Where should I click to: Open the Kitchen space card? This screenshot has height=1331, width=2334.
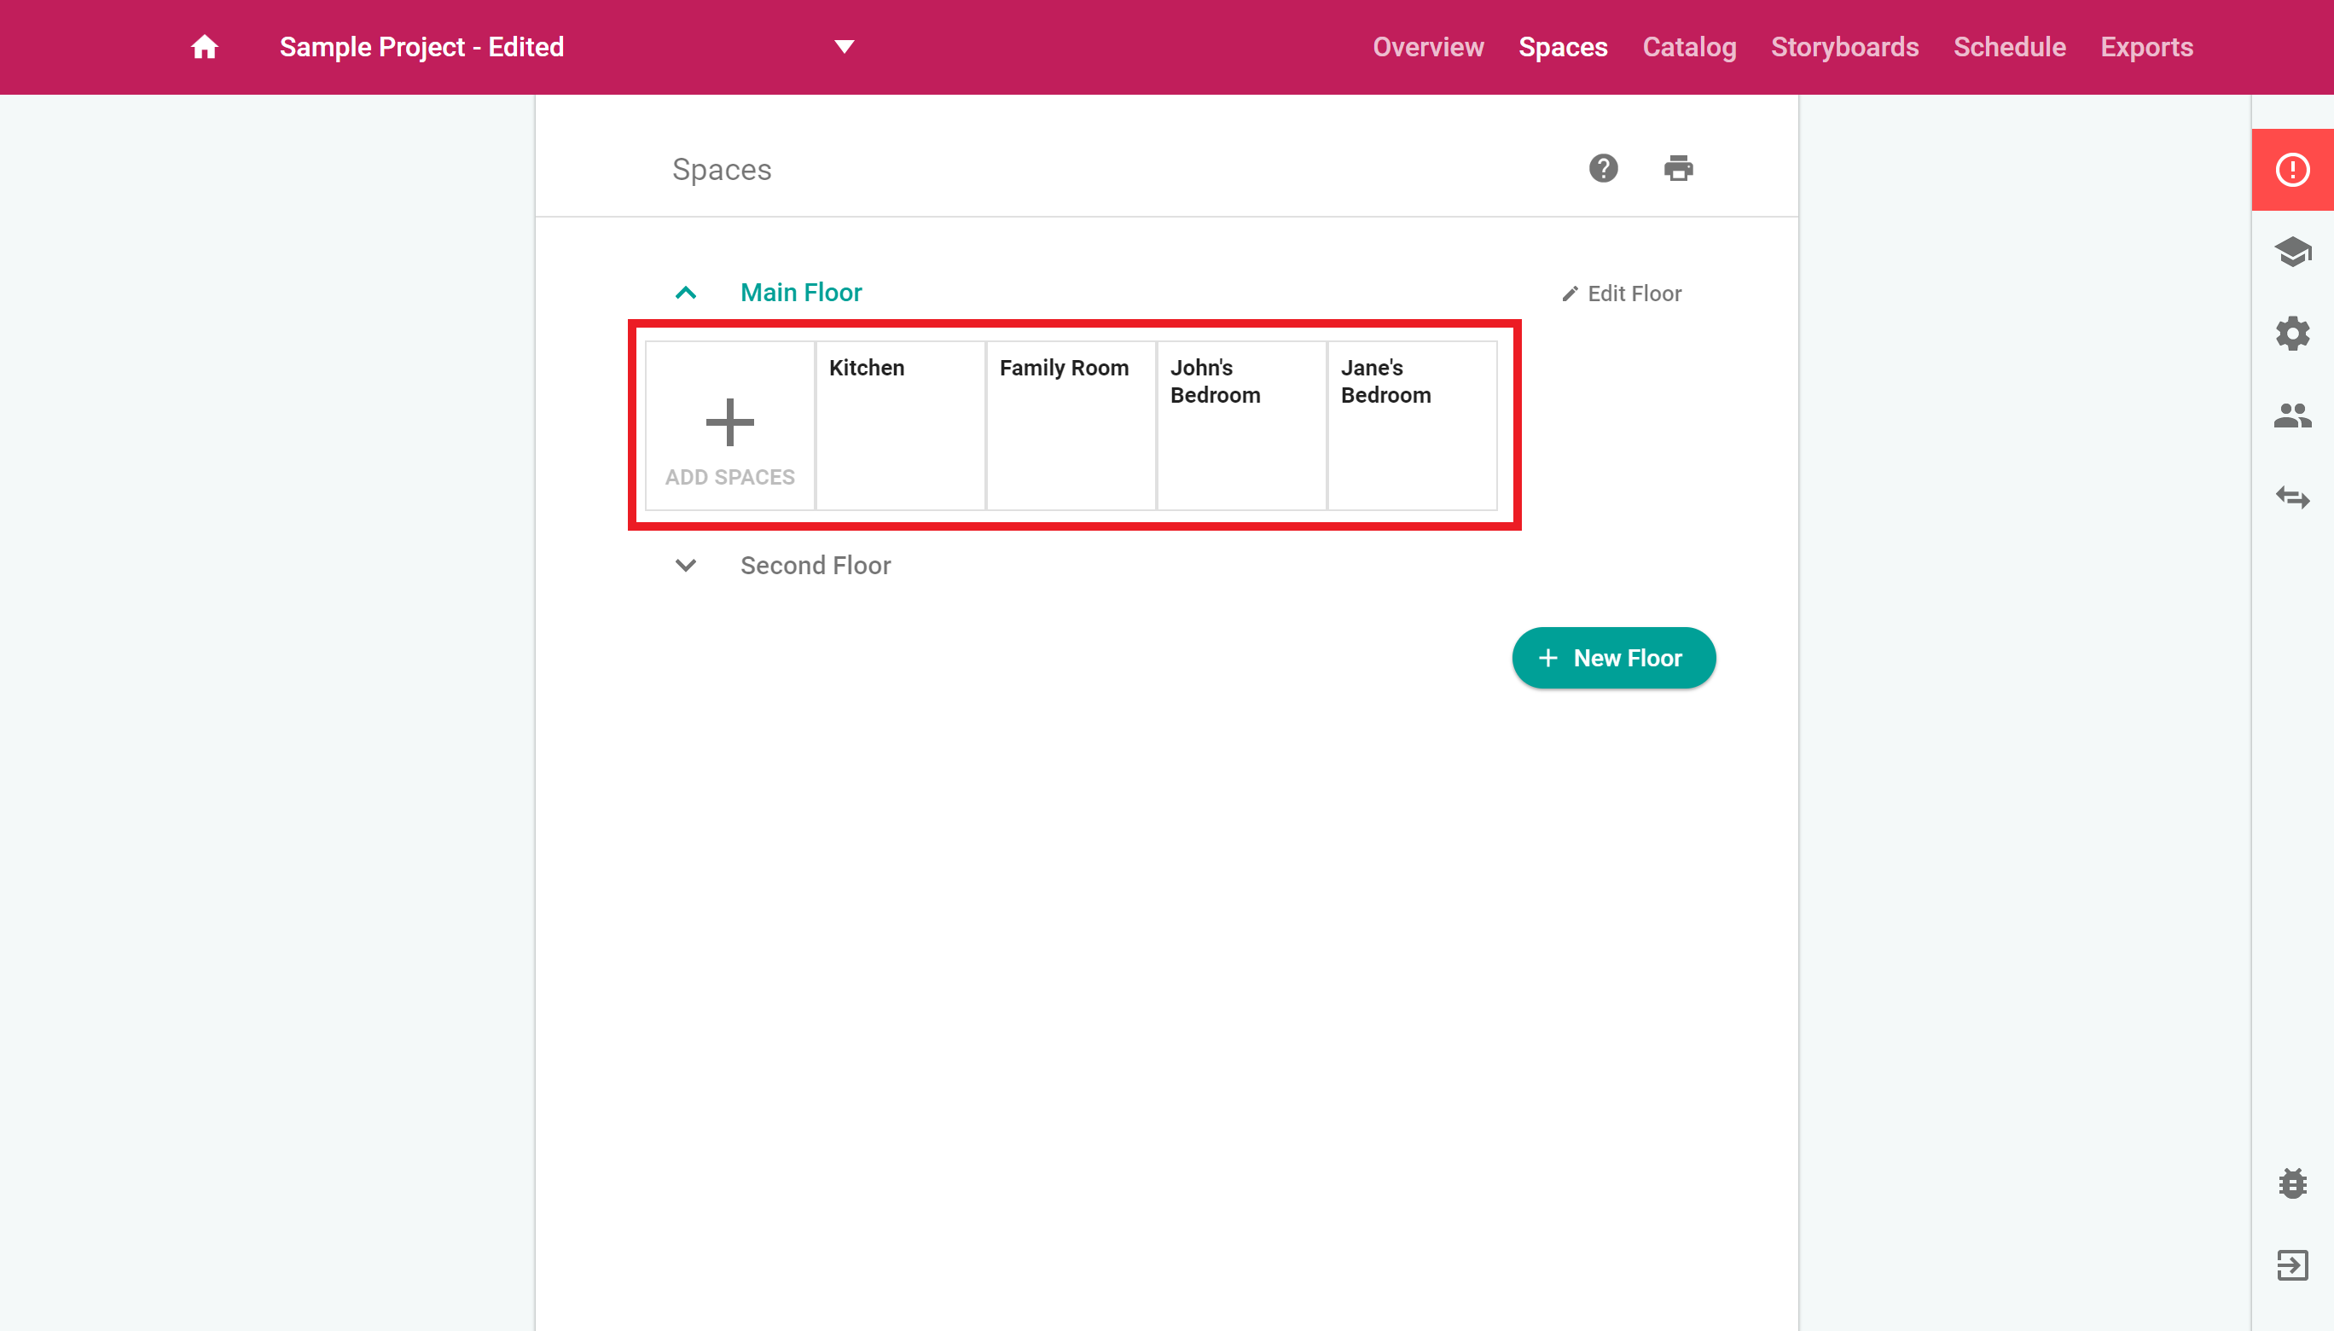coord(900,426)
